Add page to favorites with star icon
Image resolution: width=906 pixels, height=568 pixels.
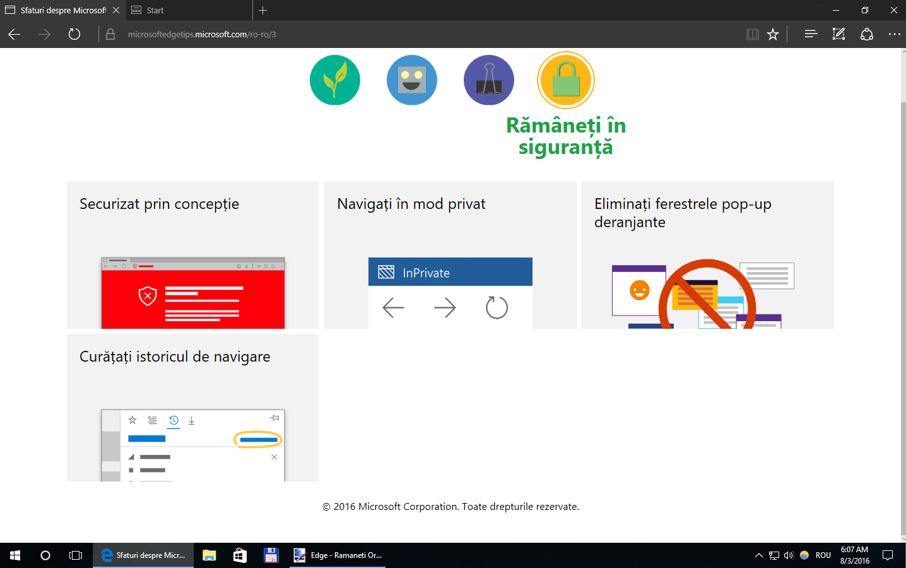(773, 34)
